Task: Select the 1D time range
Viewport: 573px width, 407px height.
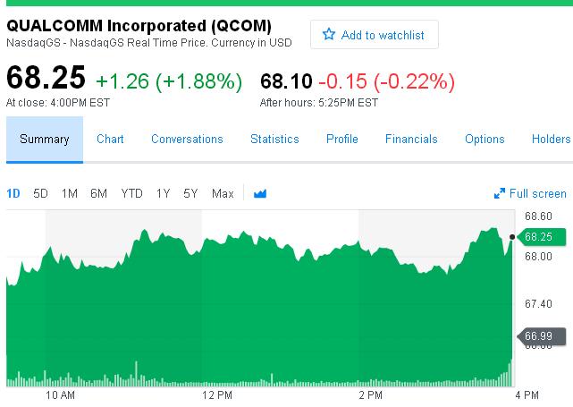Action: 13,193
